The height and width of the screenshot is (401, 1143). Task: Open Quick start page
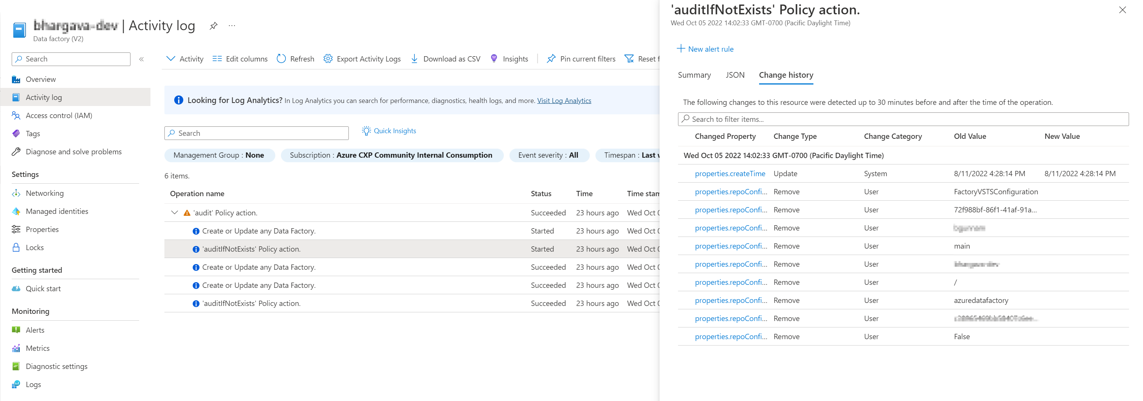pos(43,289)
